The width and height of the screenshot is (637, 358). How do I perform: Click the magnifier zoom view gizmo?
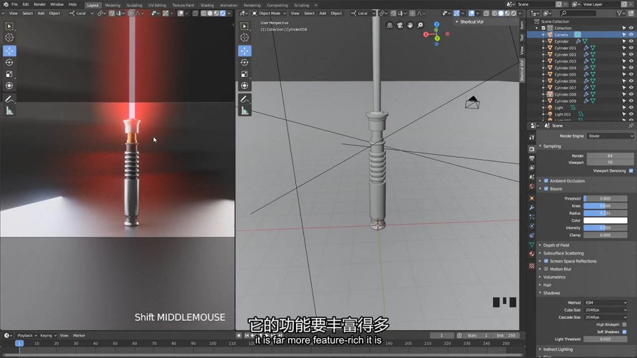click(420, 25)
